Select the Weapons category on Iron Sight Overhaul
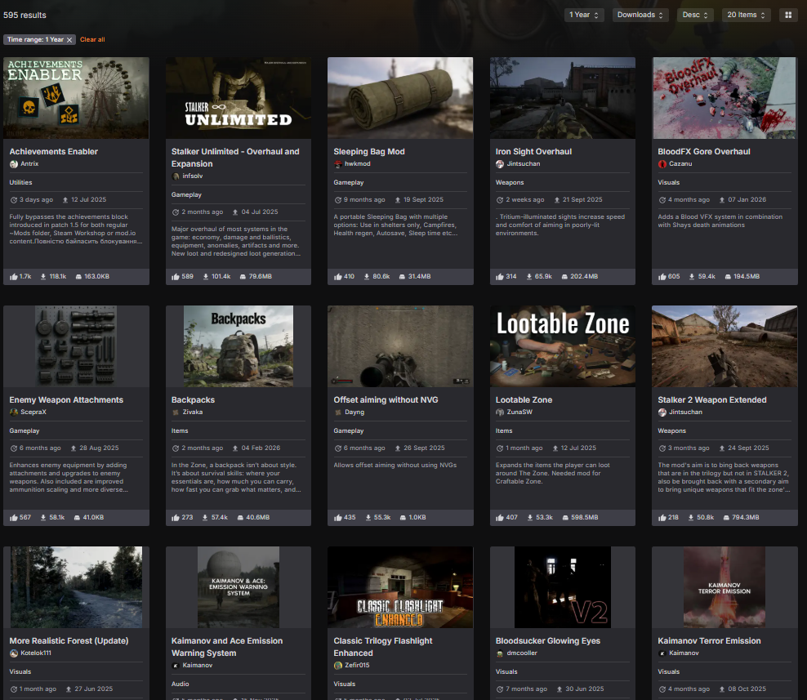The width and height of the screenshot is (807, 700). 510,183
